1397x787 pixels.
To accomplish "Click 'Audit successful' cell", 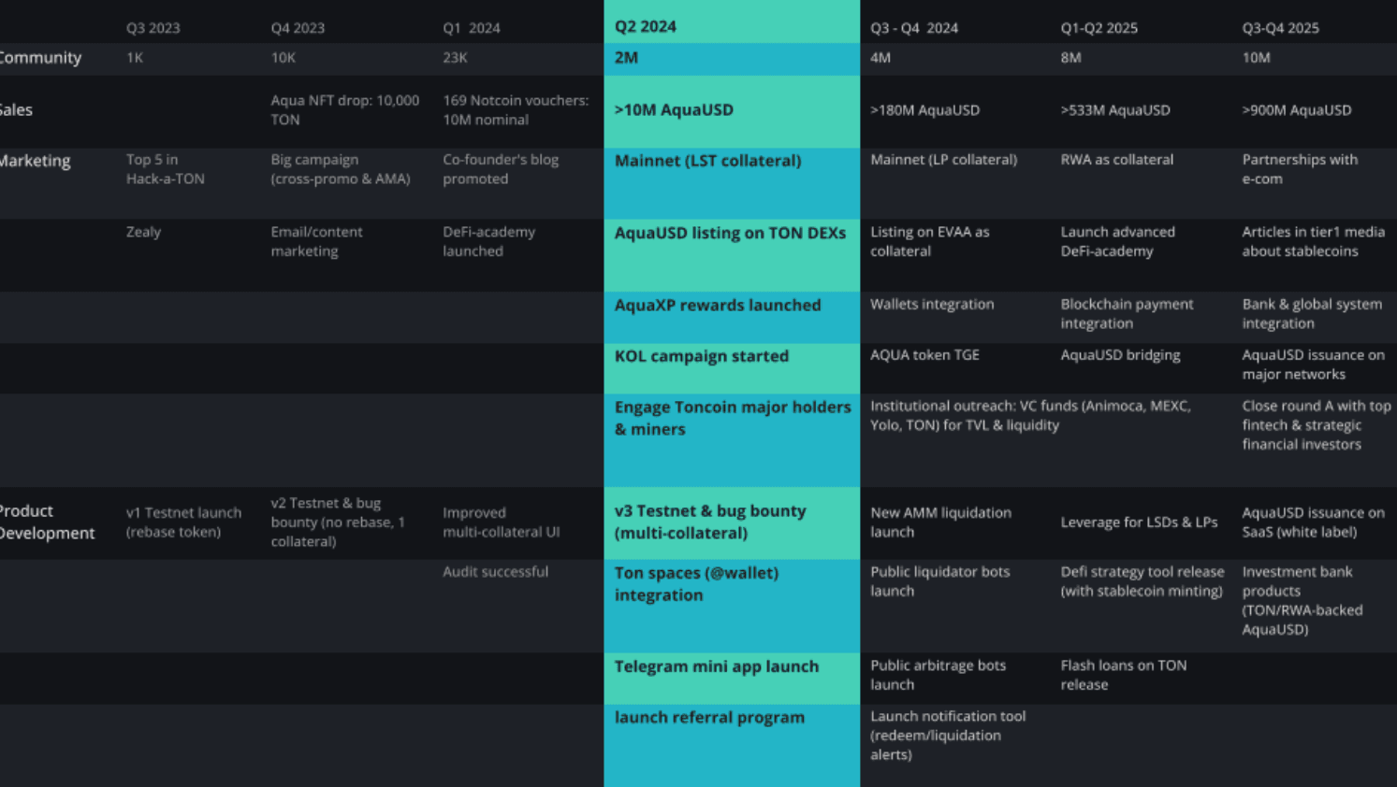I will pyautogui.click(x=495, y=571).
